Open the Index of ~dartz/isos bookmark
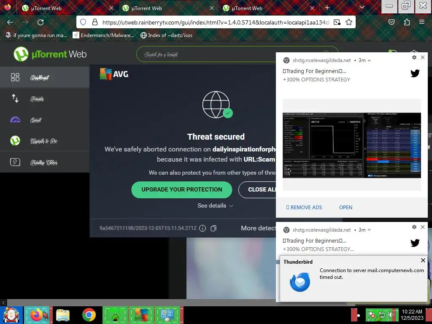This screenshot has width=432, height=324. tap(166, 35)
